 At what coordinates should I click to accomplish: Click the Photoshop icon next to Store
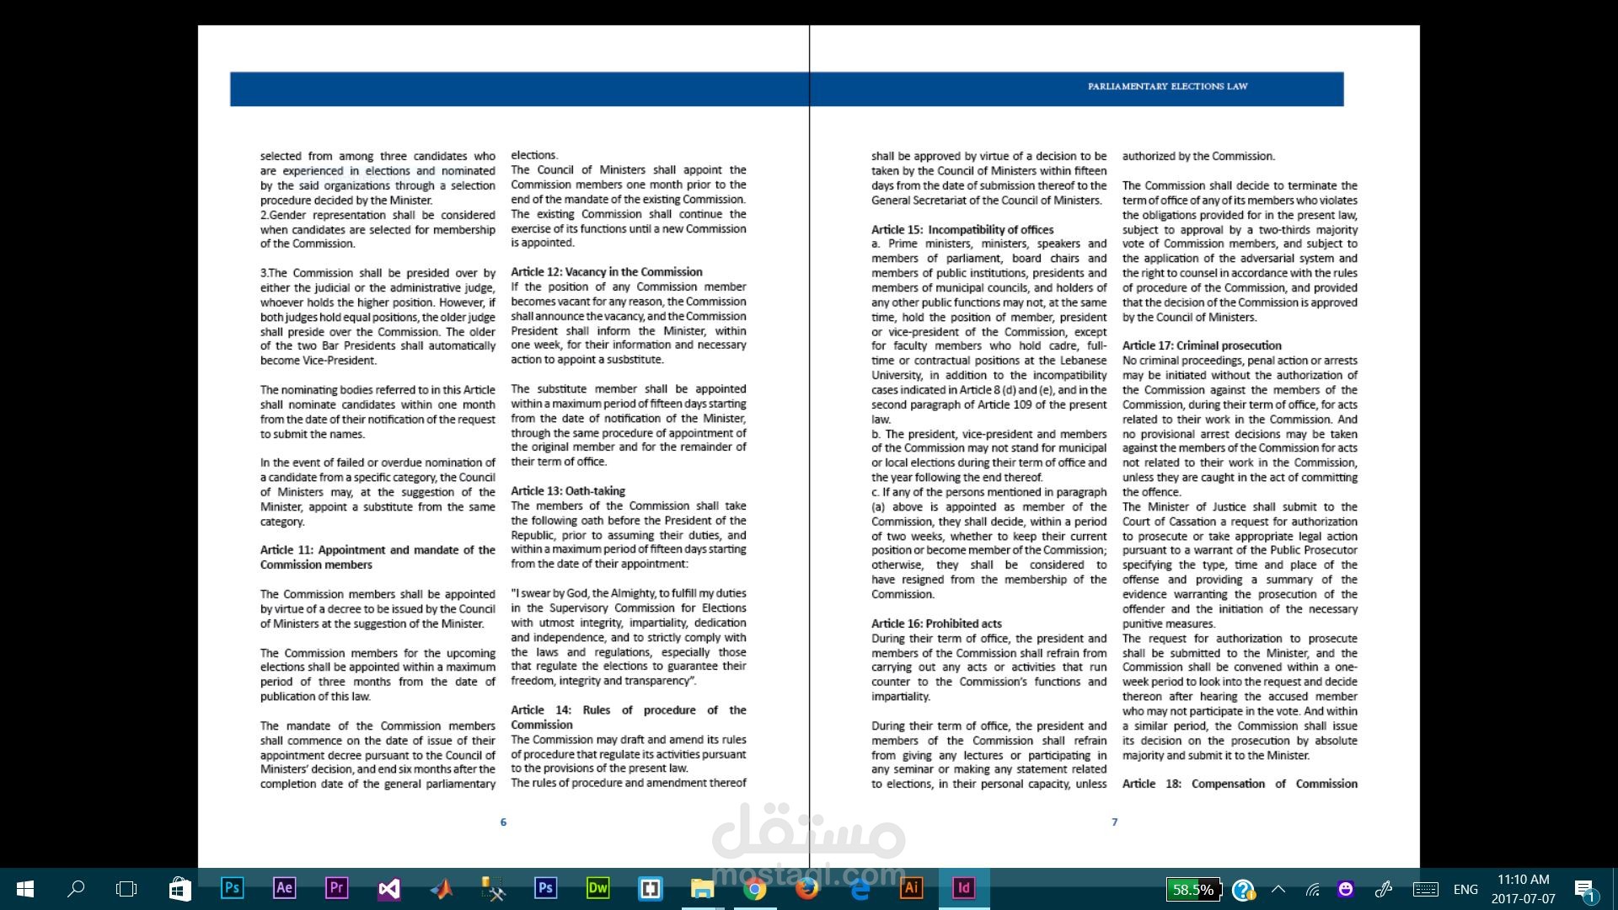[x=232, y=888]
